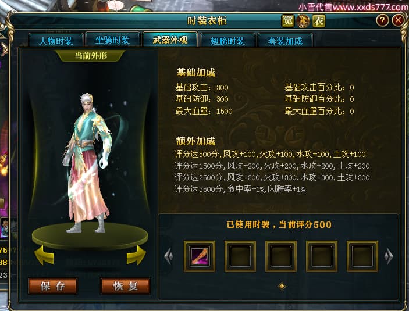The height and width of the screenshot is (311, 409).
Task: Rotate character right with yellow arrow
Action: (x=136, y=255)
